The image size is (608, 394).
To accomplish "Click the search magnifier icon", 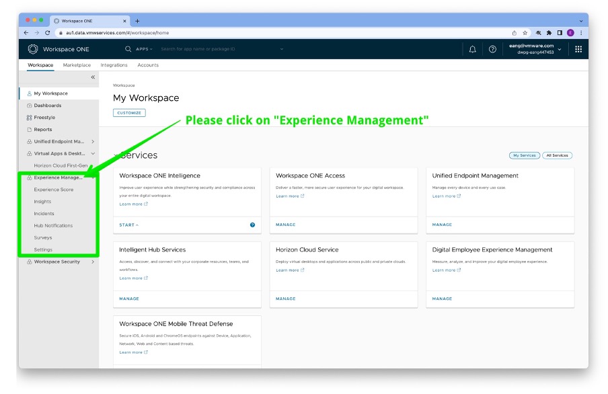I will 128,49.
